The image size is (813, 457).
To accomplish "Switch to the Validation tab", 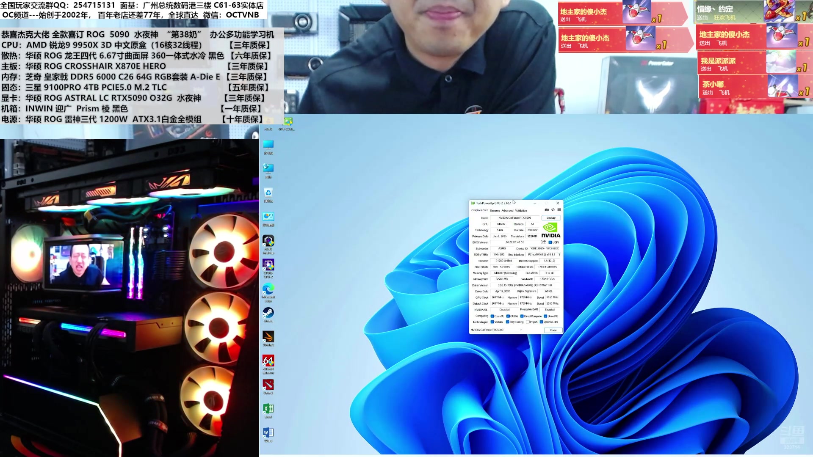I will click(x=521, y=210).
